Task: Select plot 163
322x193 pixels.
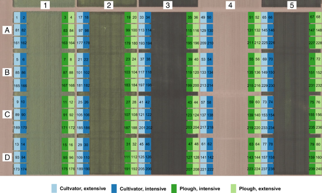Action: click(x=65, y=43)
